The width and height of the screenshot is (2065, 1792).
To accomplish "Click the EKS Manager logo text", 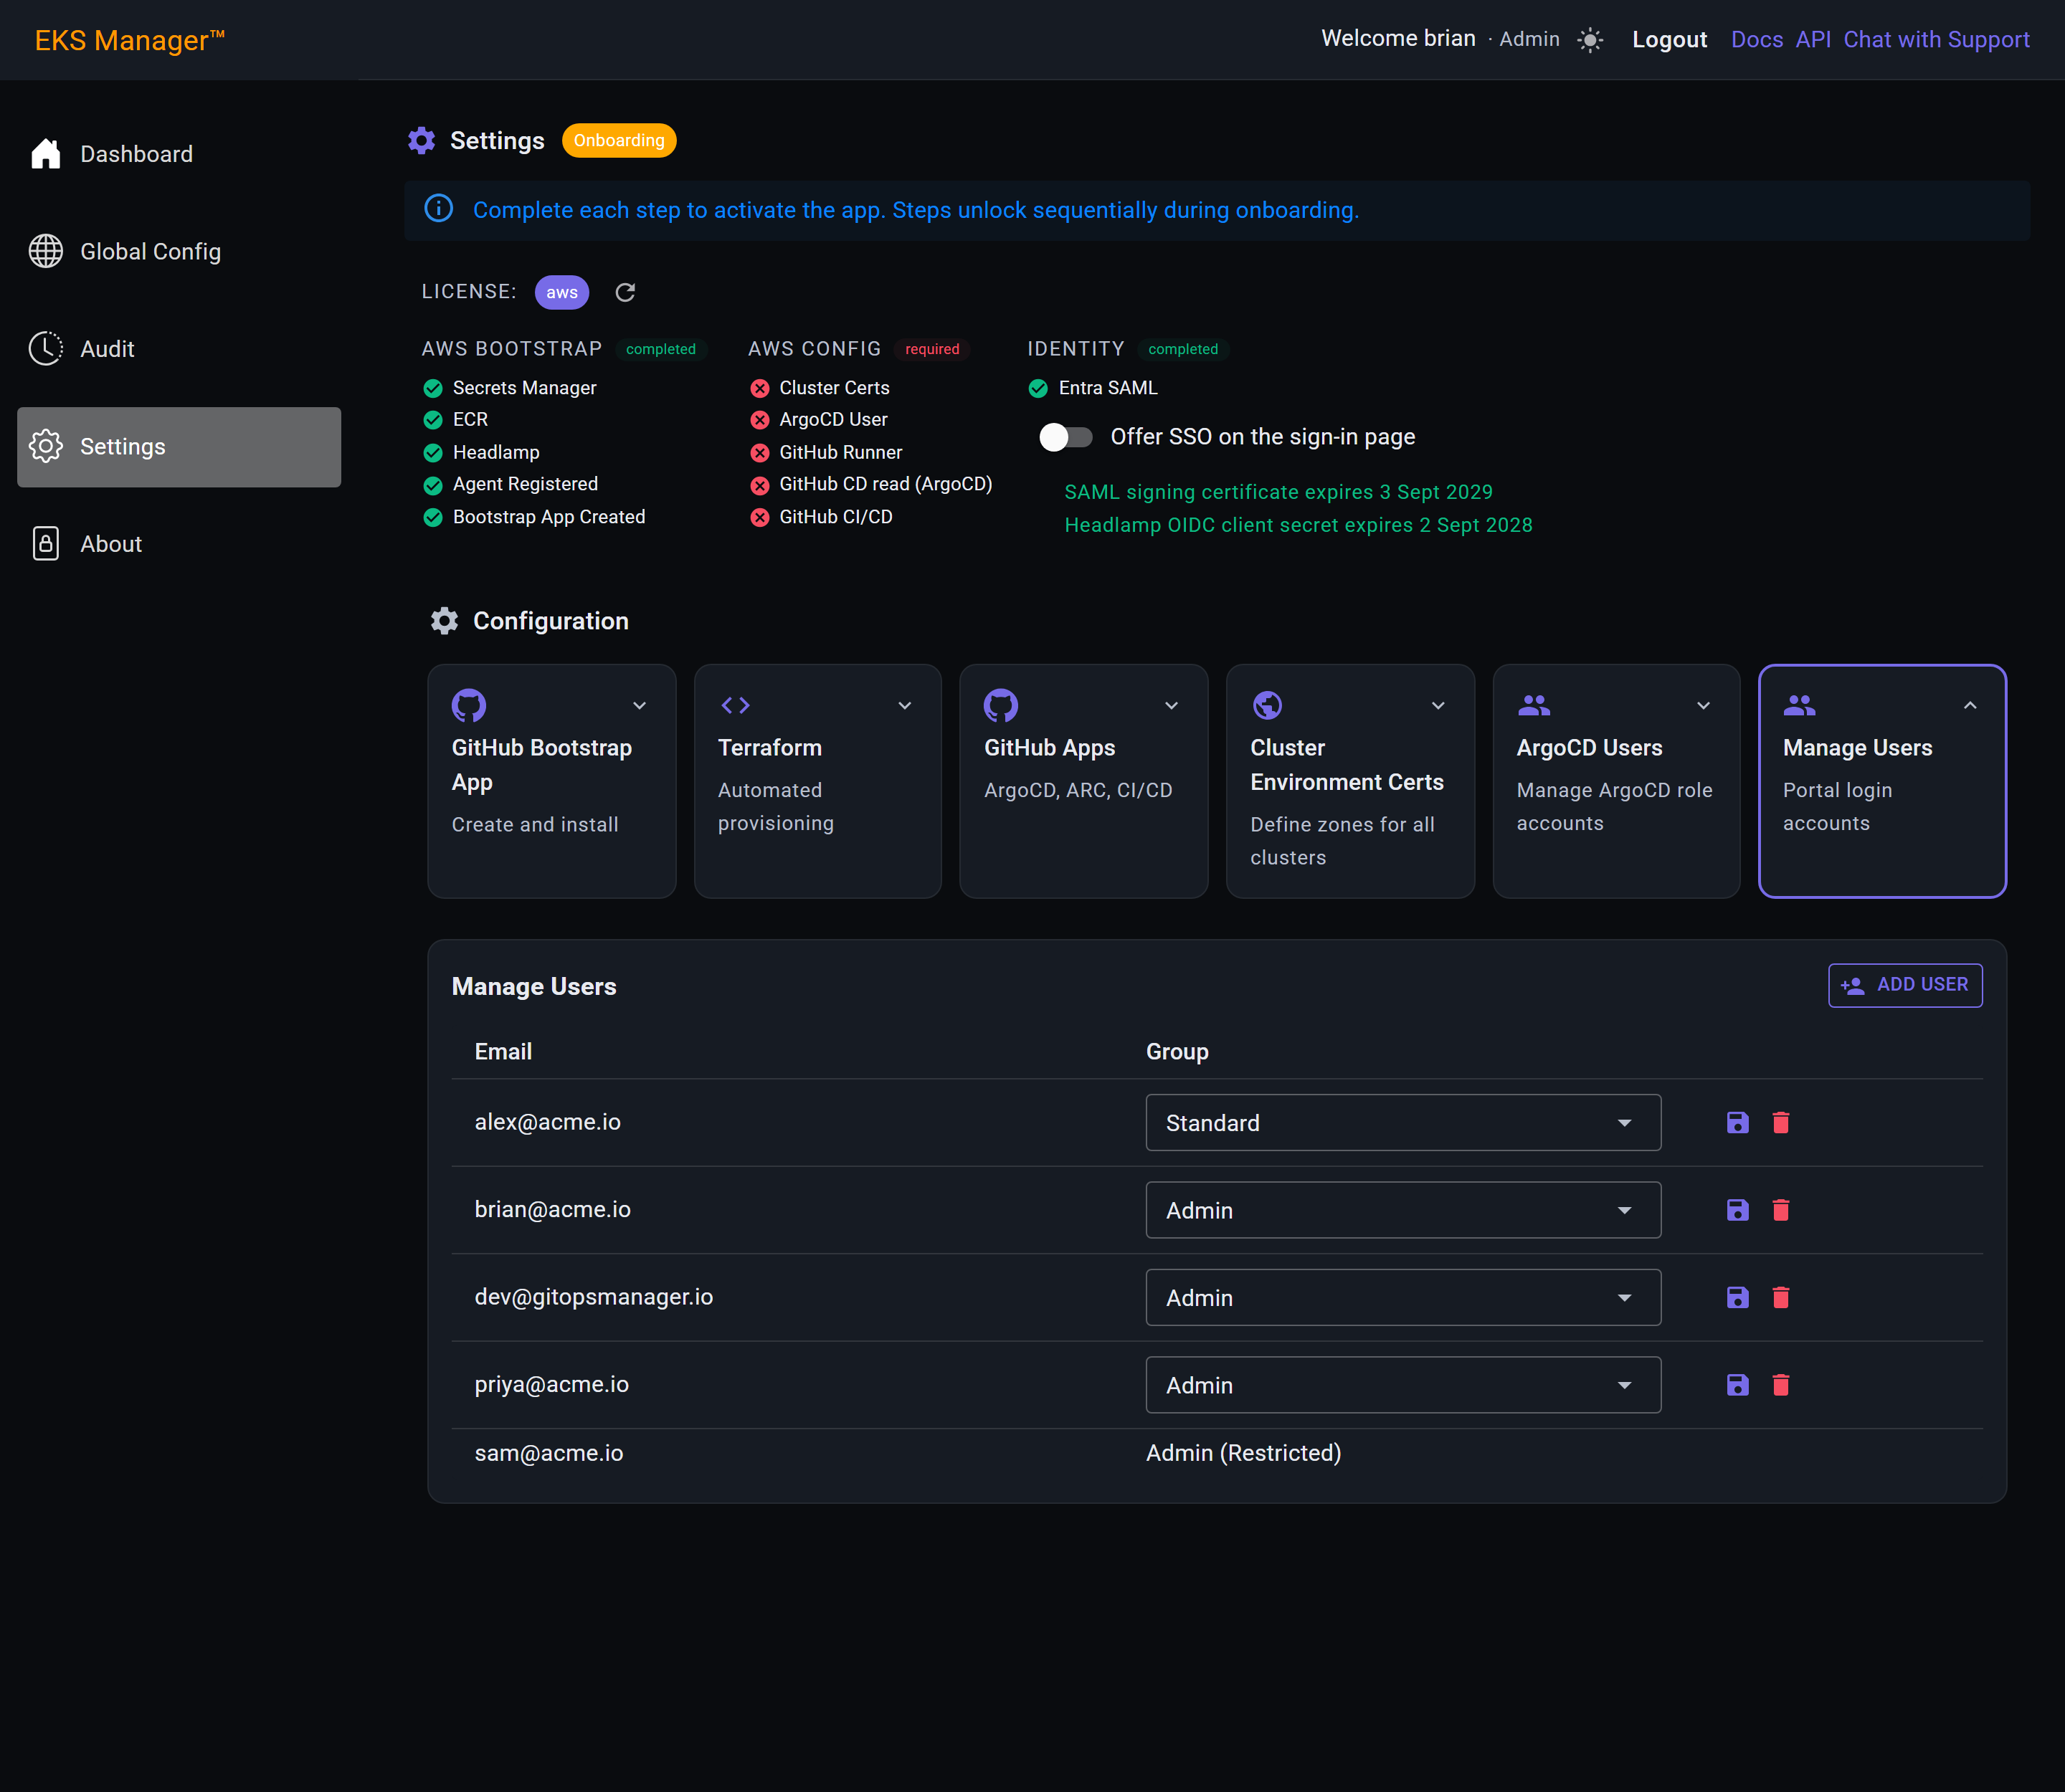I will coord(129,40).
